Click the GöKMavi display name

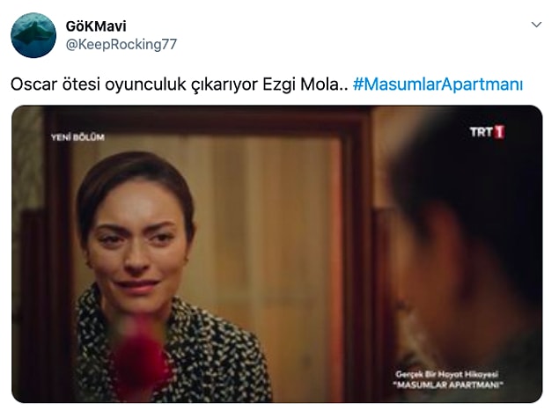96,26
